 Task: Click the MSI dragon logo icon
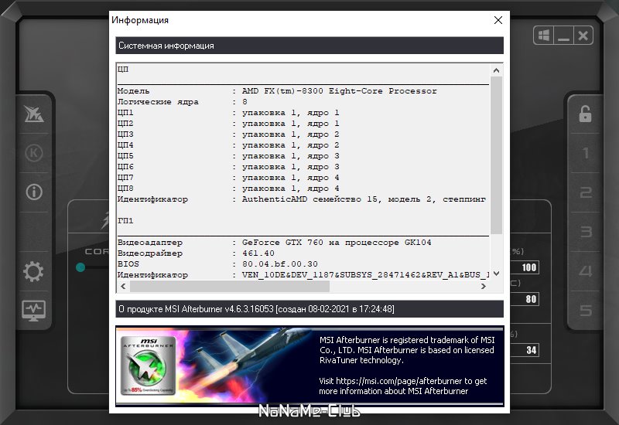(34, 114)
